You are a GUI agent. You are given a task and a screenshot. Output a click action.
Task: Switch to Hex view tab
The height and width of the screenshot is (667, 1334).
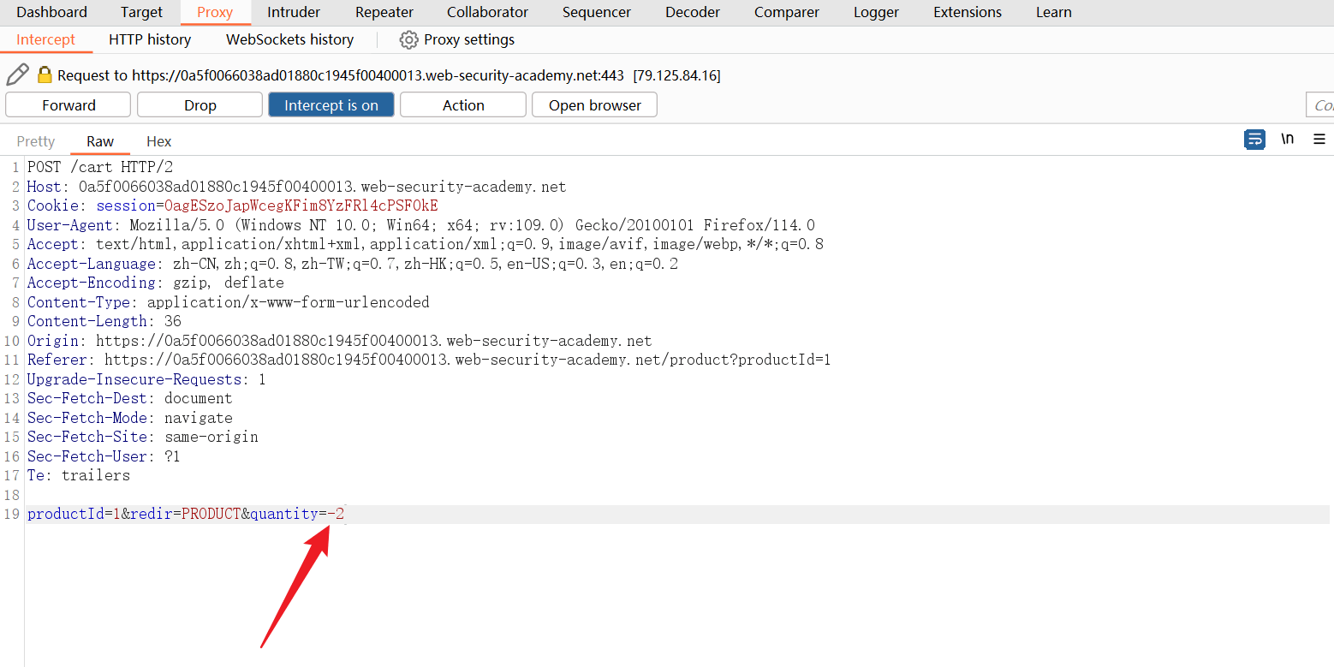(x=158, y=142)
